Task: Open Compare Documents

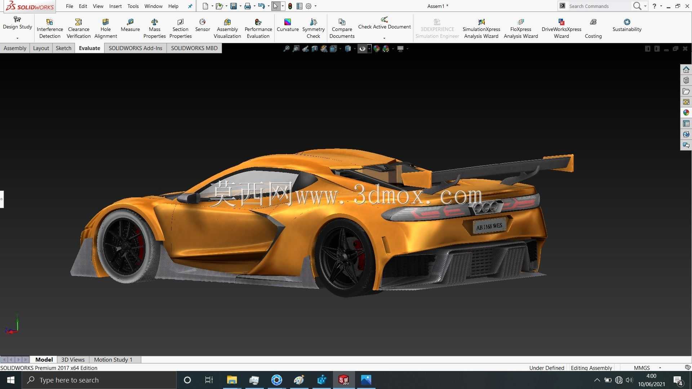Action: coord(342,29)
